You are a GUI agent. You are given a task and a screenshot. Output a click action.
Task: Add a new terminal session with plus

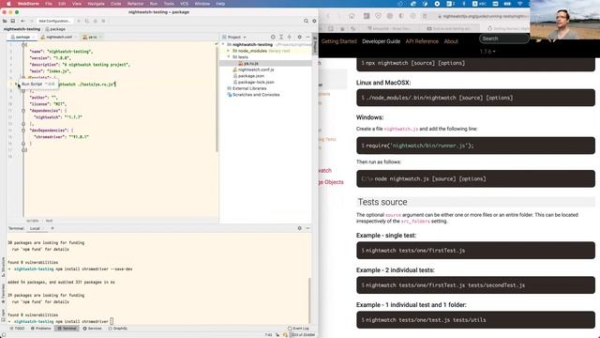click(x=52, y=228)
